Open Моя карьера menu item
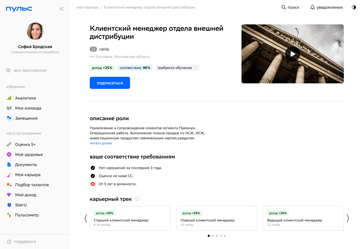Viewport: 363px width, 249px height. [x=28, y=175]
